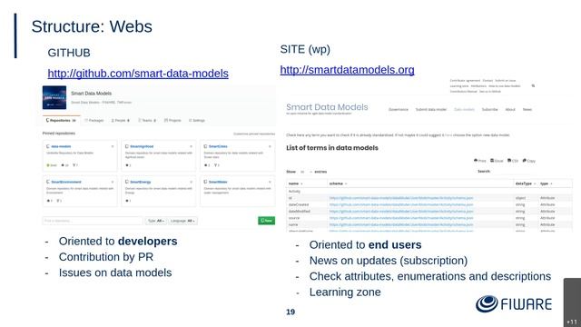Open the schema link in dateCreated row
Viewport: 581px width, 327px height.
pyautogui.click(x=401, y=204)
